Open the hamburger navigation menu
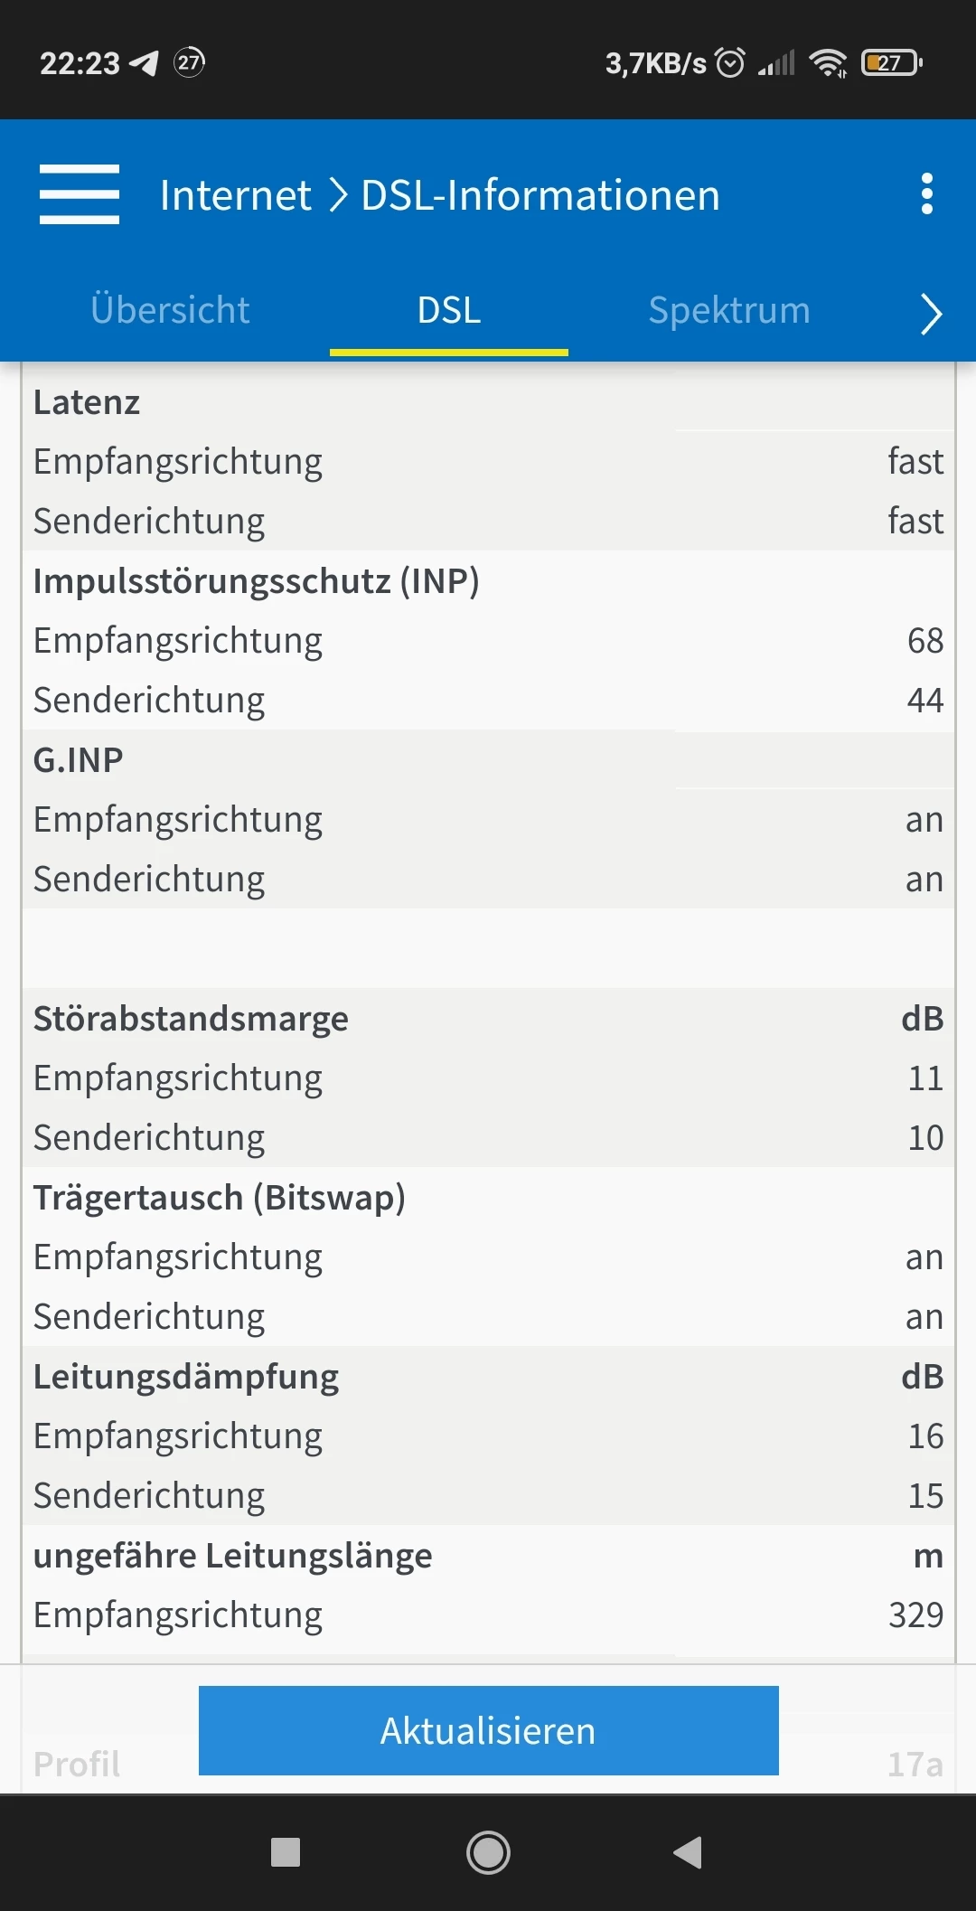The image size is (976, 1911). 80,194
